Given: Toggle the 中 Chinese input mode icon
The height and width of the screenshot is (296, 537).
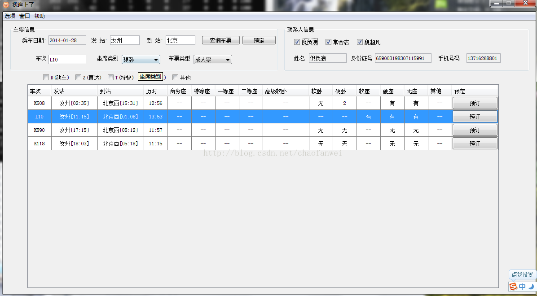Looking at the screenshot, I should coord(522,286).
